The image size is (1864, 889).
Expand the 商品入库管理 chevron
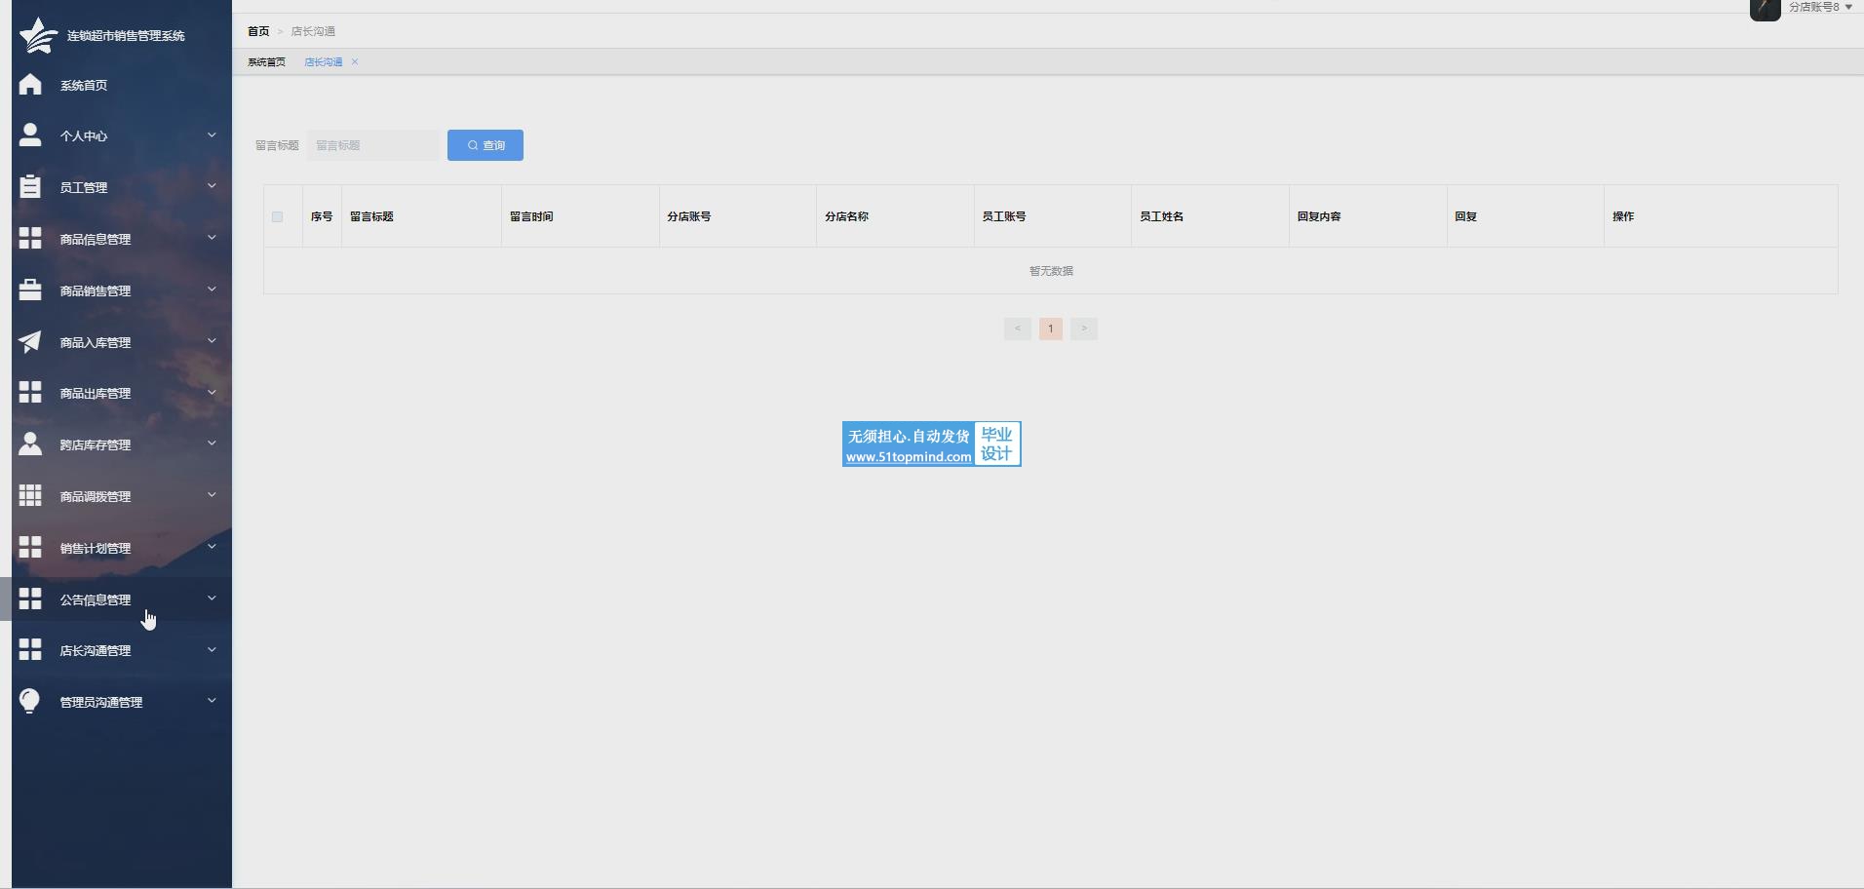[x=212, y=340]
